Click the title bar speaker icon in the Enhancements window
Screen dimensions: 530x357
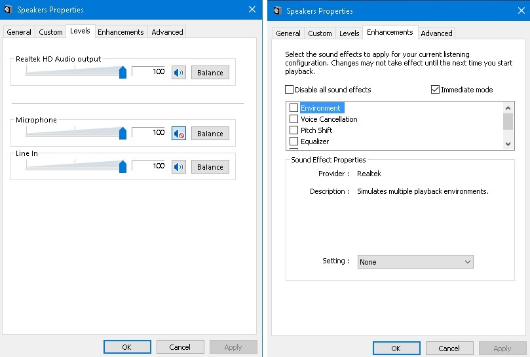pyautogui.click(x=276, y=10)
